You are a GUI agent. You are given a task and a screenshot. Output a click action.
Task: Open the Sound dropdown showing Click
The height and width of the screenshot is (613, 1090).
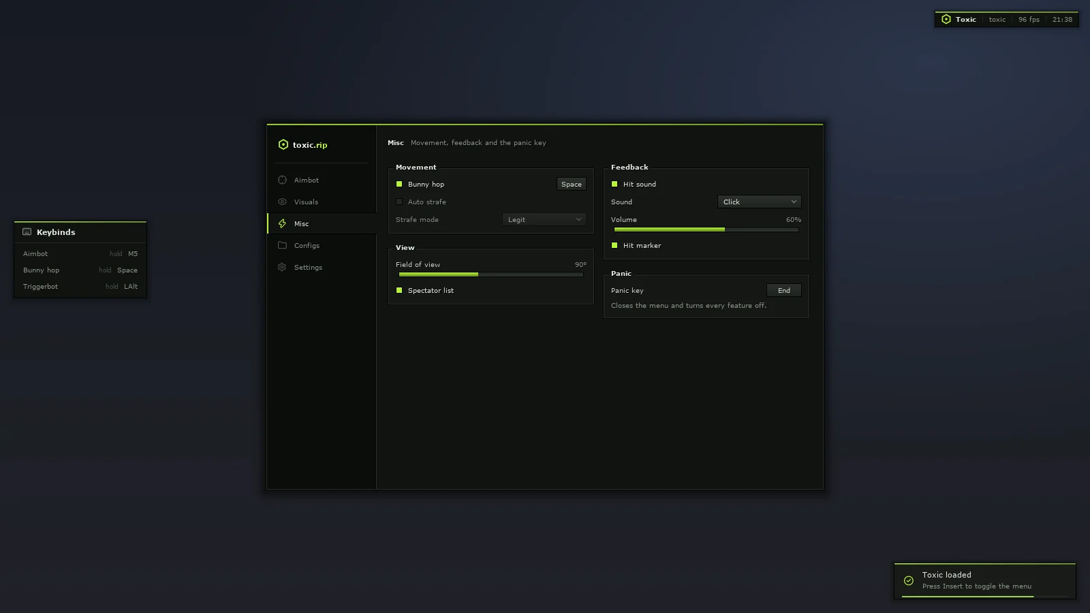pyautogui.click(x=760, y=202)
